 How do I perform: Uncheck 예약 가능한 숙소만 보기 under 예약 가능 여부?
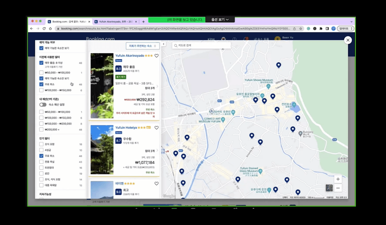[x=41, y=48]
